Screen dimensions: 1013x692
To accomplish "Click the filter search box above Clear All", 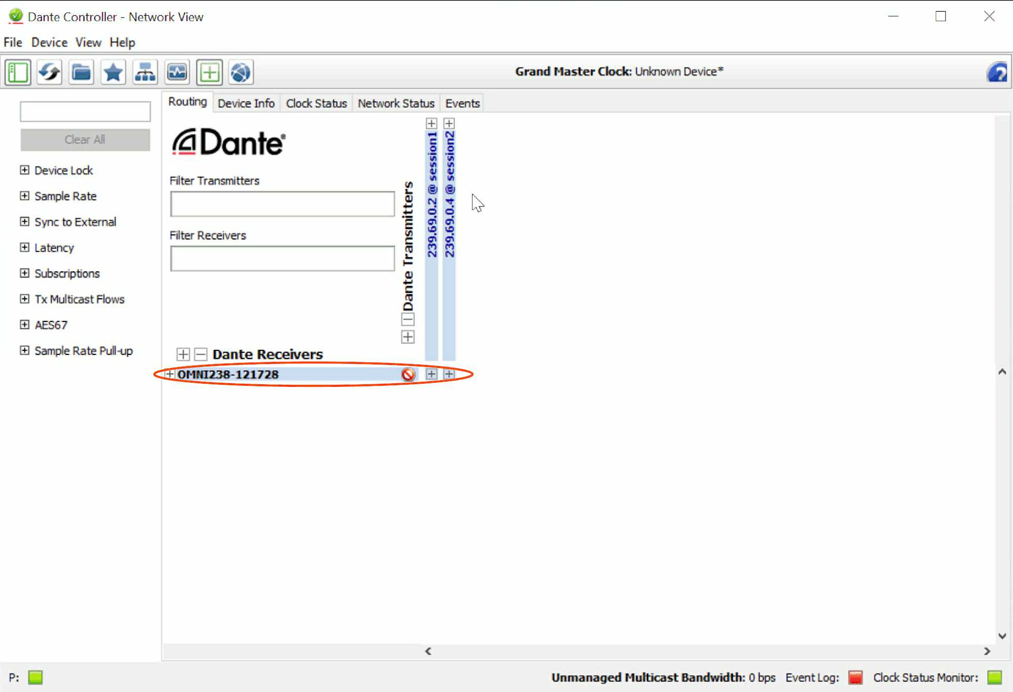I will point(85,111).
